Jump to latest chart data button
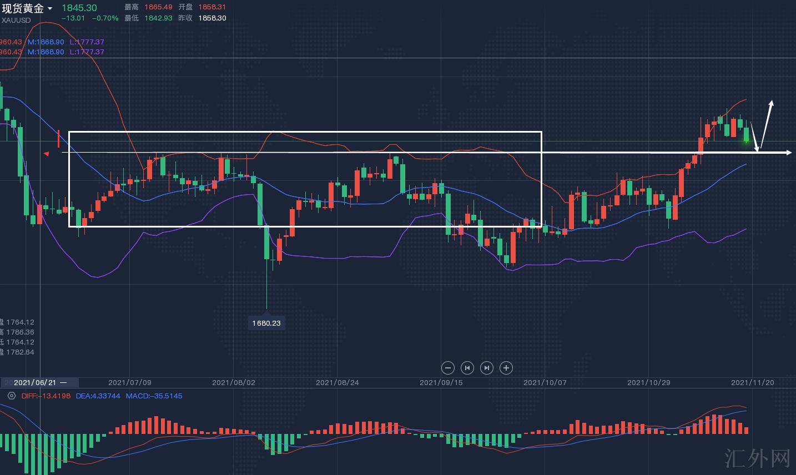This screenshot has width=796, height=475. coord(486,368)
